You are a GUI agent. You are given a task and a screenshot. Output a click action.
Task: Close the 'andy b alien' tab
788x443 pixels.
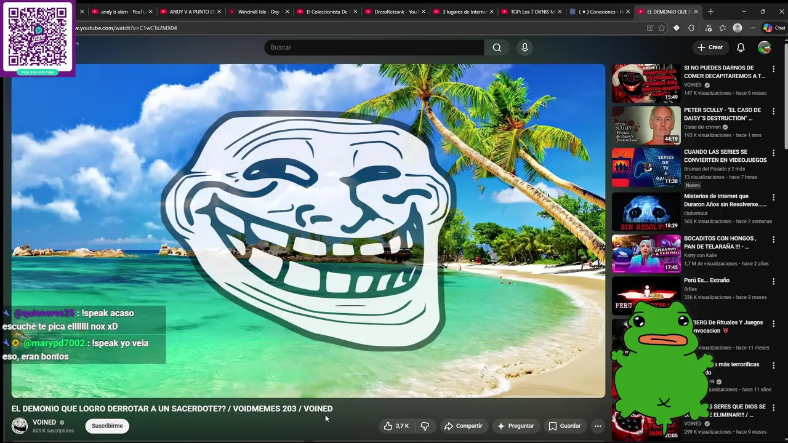coord(150,12)
